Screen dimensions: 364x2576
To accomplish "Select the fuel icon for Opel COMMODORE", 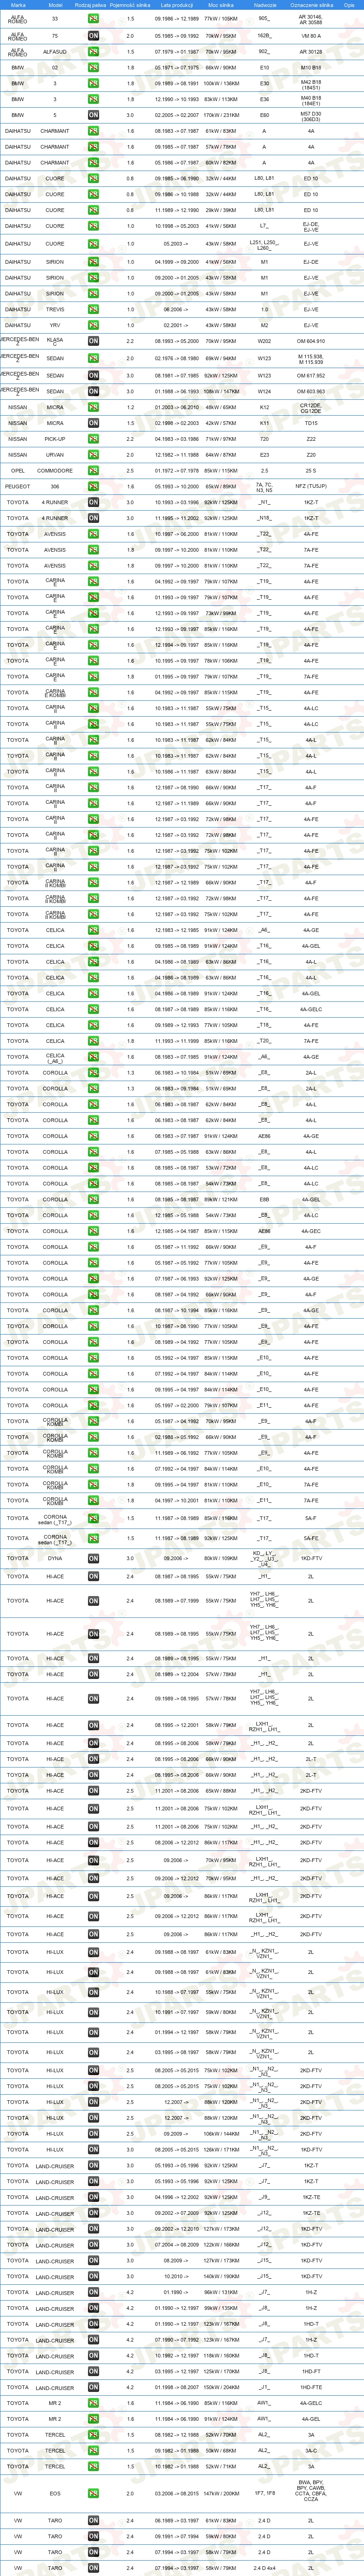I will (x=93, y=470).
